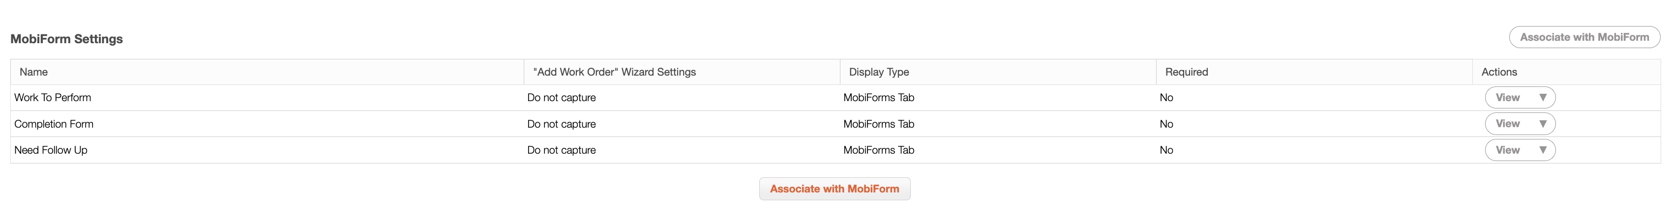Viewport: 1671px width, 216px height.
Task: Click the Display Type column header
Action: [878, 73]
